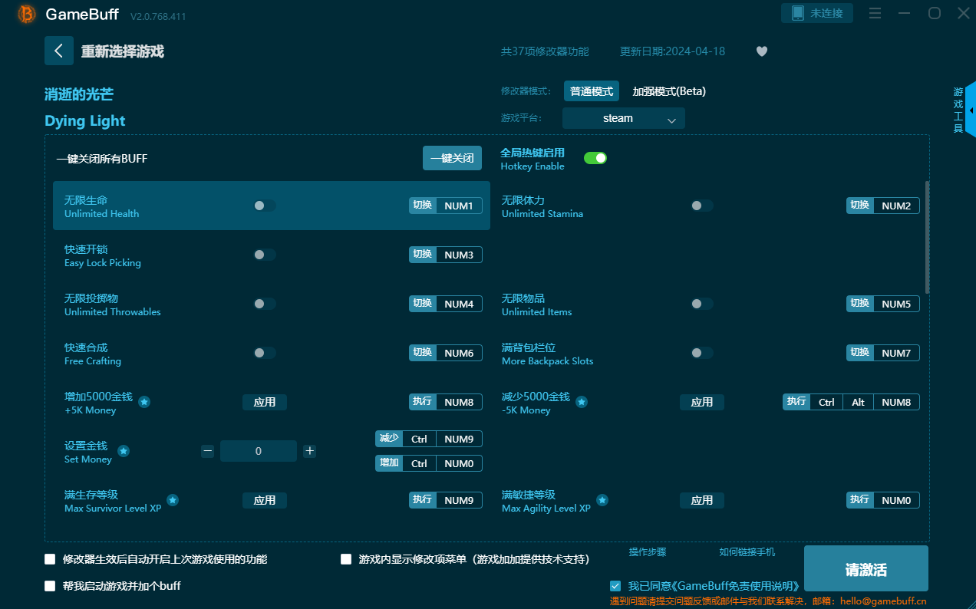The height and width of the screenshot is (609, 976).
Task: Click the Dying Light game title
Action: click(x=85, y=121)
